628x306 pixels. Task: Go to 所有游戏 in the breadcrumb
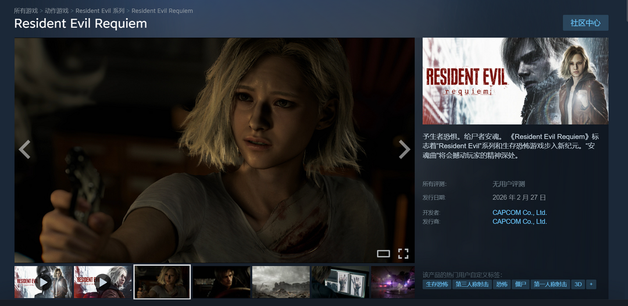pos(26,11)
